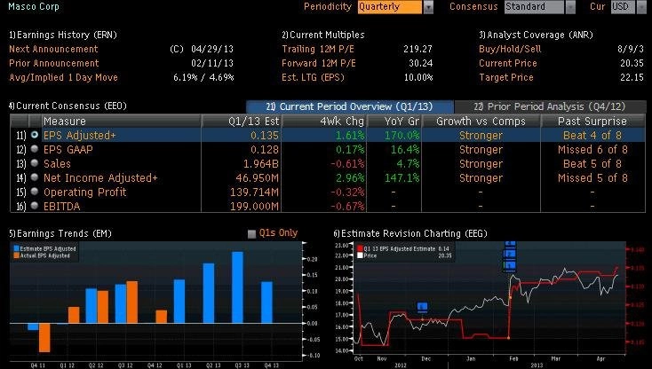The height and width of the screenshot is (369, 652).
Task: Click the 'Beat 5 of 8' cell
Action: [x=592, y=163]
